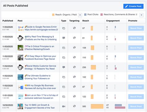Open The 5 Critical Principles post link
The image size is (147, 112).
click(39, 48)
